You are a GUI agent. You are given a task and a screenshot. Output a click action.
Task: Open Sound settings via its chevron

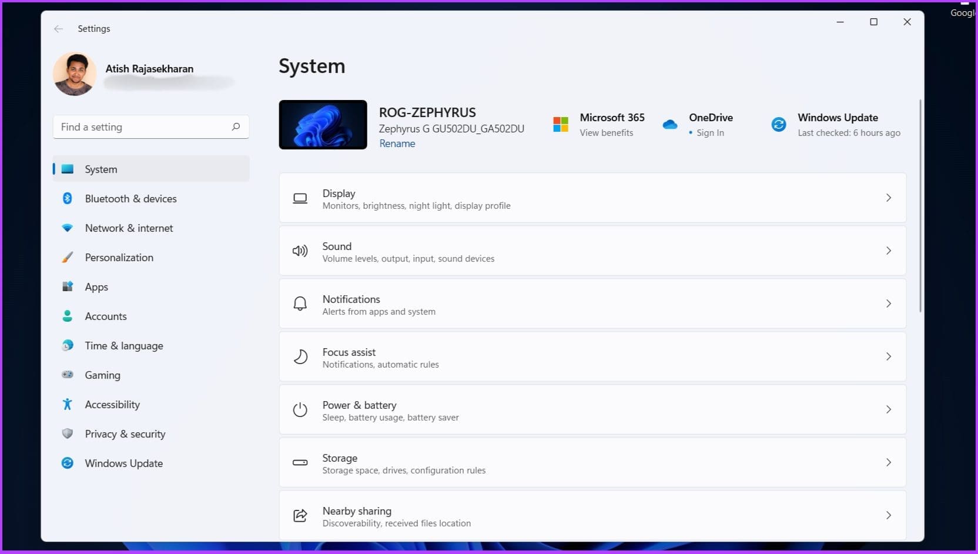[x=888, y=250]
